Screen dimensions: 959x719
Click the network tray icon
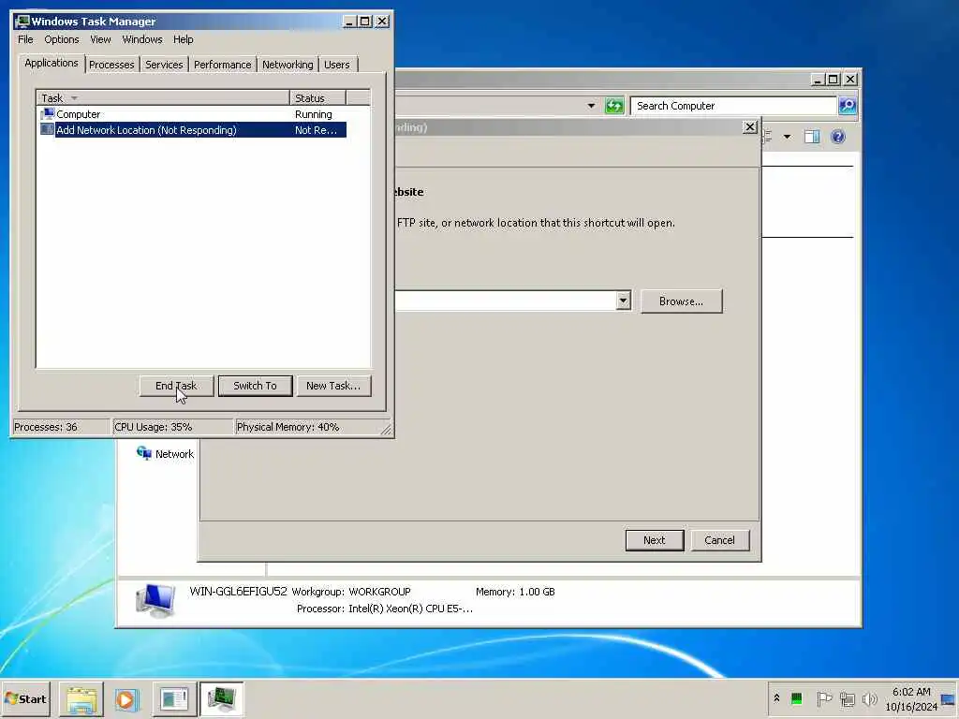pos(847,698)
